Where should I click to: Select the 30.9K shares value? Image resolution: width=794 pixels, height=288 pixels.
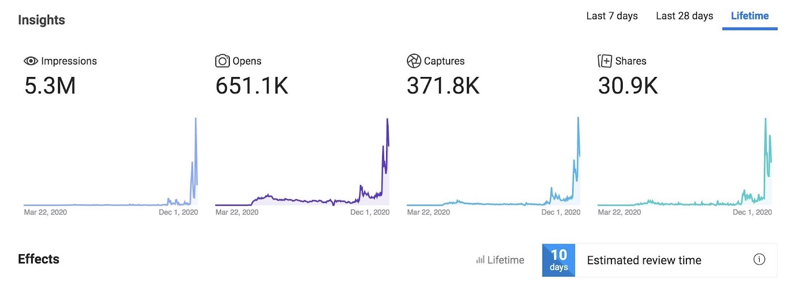(x=628, y=86)
